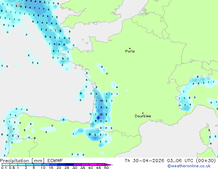Click the legend scale label 10
Viewport: 218px width, 169px height.
coord(43,168)
